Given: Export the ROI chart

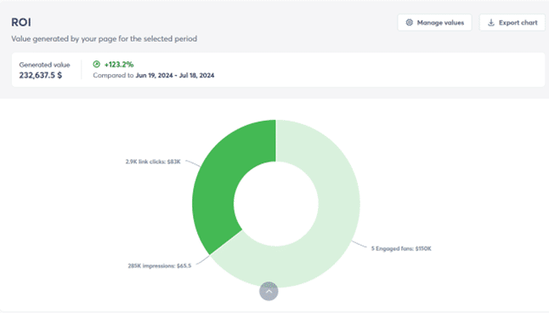Looking at the screenshot, I should click(x=512, y=23).
